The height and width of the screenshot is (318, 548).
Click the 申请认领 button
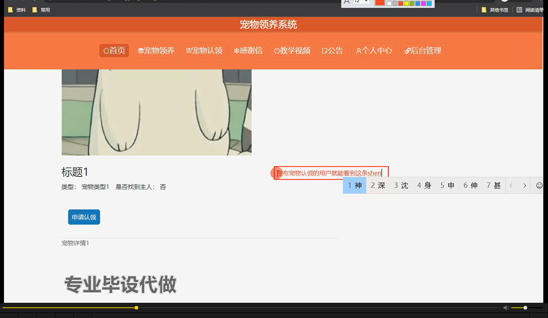84,217
